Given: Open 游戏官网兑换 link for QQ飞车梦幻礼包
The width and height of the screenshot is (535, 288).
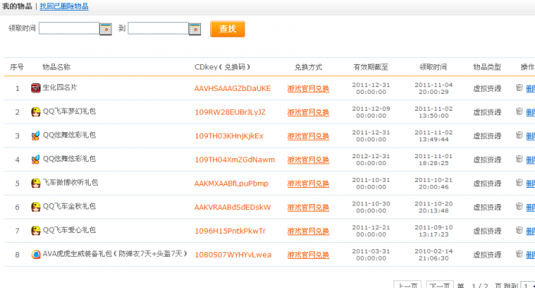Looking at the screenshot, I should (x=308, y=112).
